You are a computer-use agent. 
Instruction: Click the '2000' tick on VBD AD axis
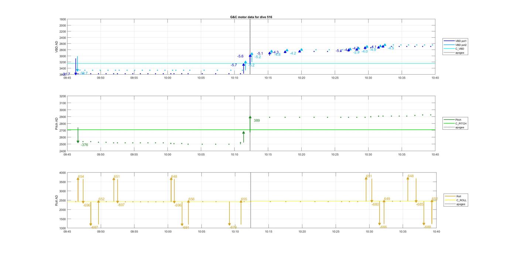coord(62,25)
